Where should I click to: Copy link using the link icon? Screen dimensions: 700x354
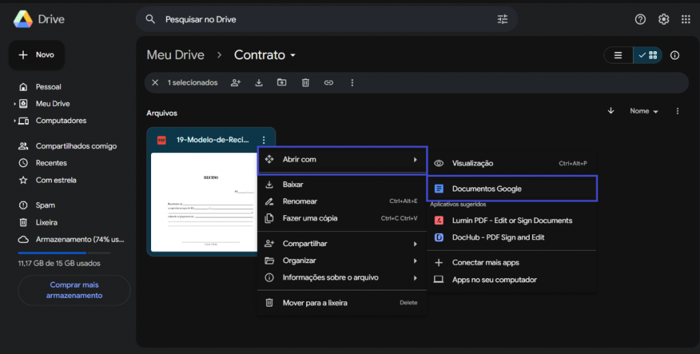[329, 83]
